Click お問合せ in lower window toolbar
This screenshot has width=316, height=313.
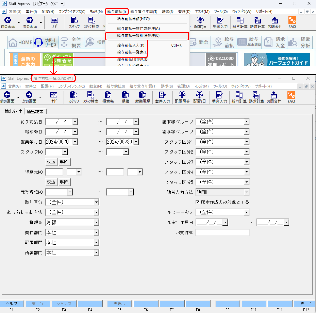[x=274, y=97]
